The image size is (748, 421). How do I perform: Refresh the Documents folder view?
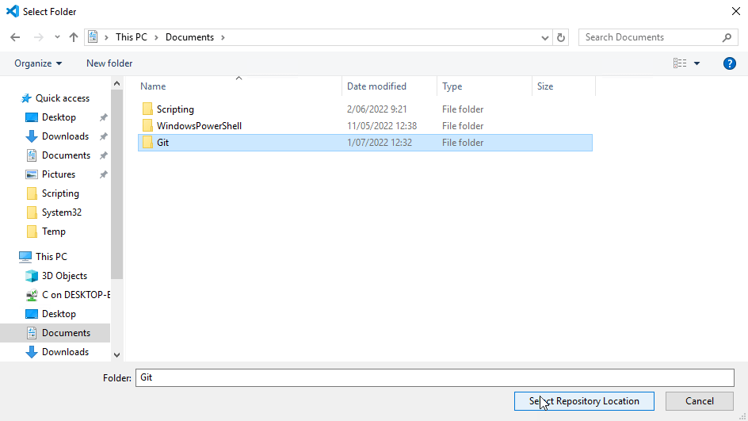[x=562, y=37]
